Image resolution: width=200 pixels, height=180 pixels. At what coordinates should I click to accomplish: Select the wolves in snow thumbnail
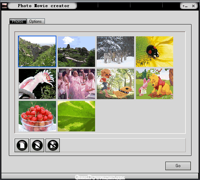pos(115,52)
